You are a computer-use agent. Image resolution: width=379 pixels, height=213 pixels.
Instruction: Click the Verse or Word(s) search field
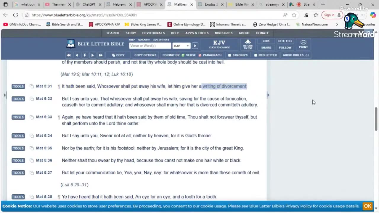click(150, 46)
